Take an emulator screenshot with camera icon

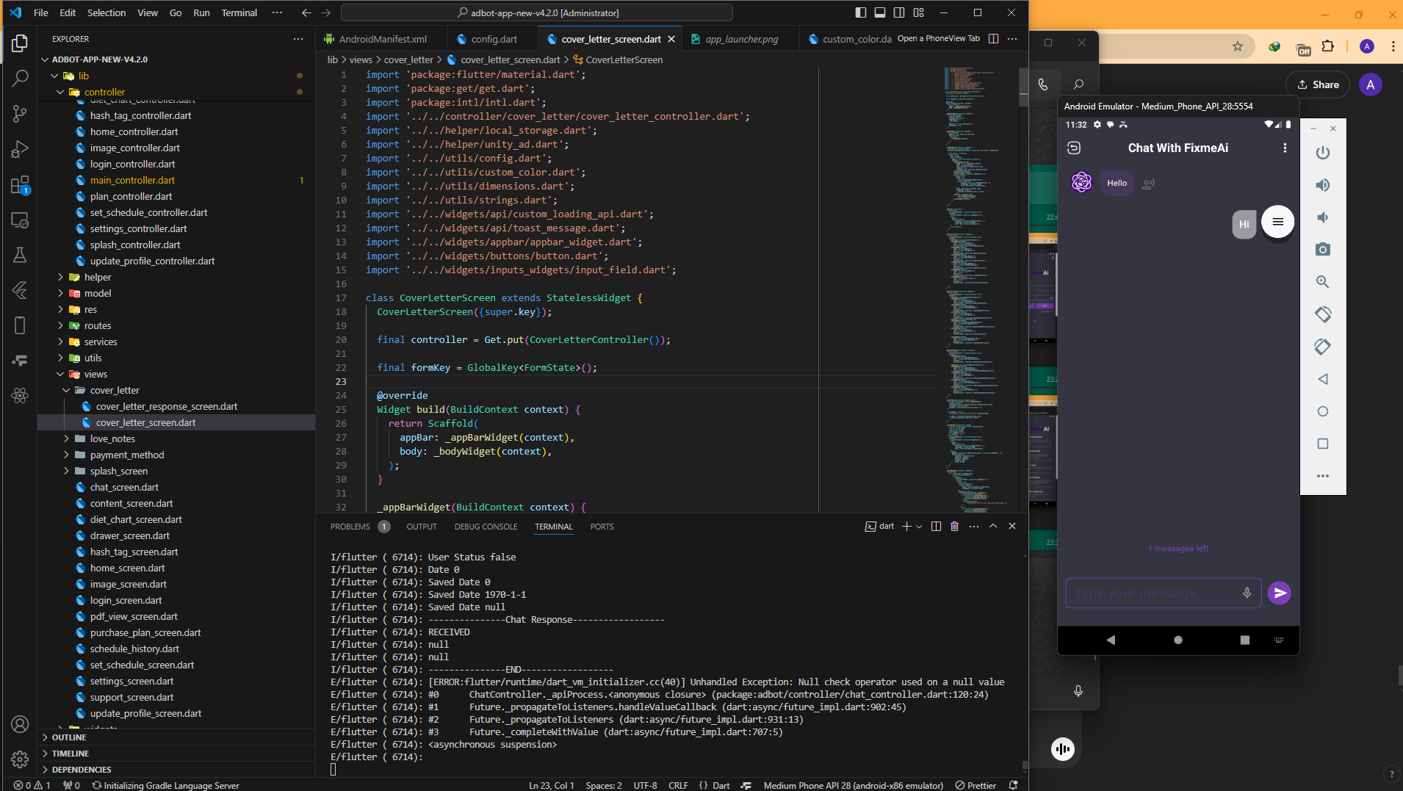click(1322, 250)
